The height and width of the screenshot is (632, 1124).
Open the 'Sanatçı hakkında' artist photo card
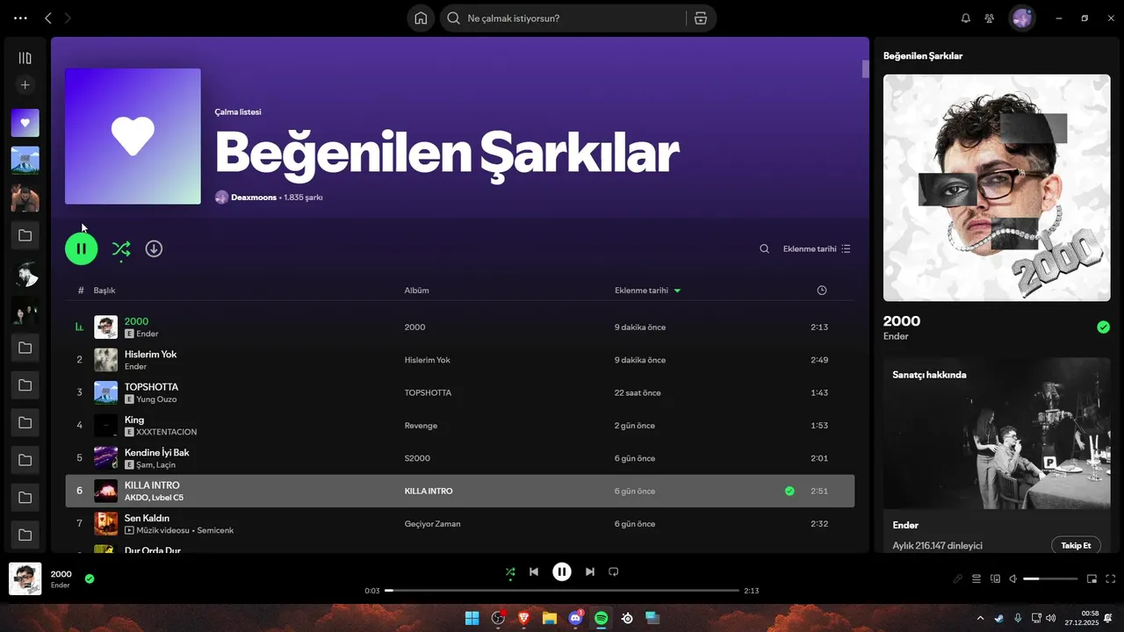coord(997,433)
